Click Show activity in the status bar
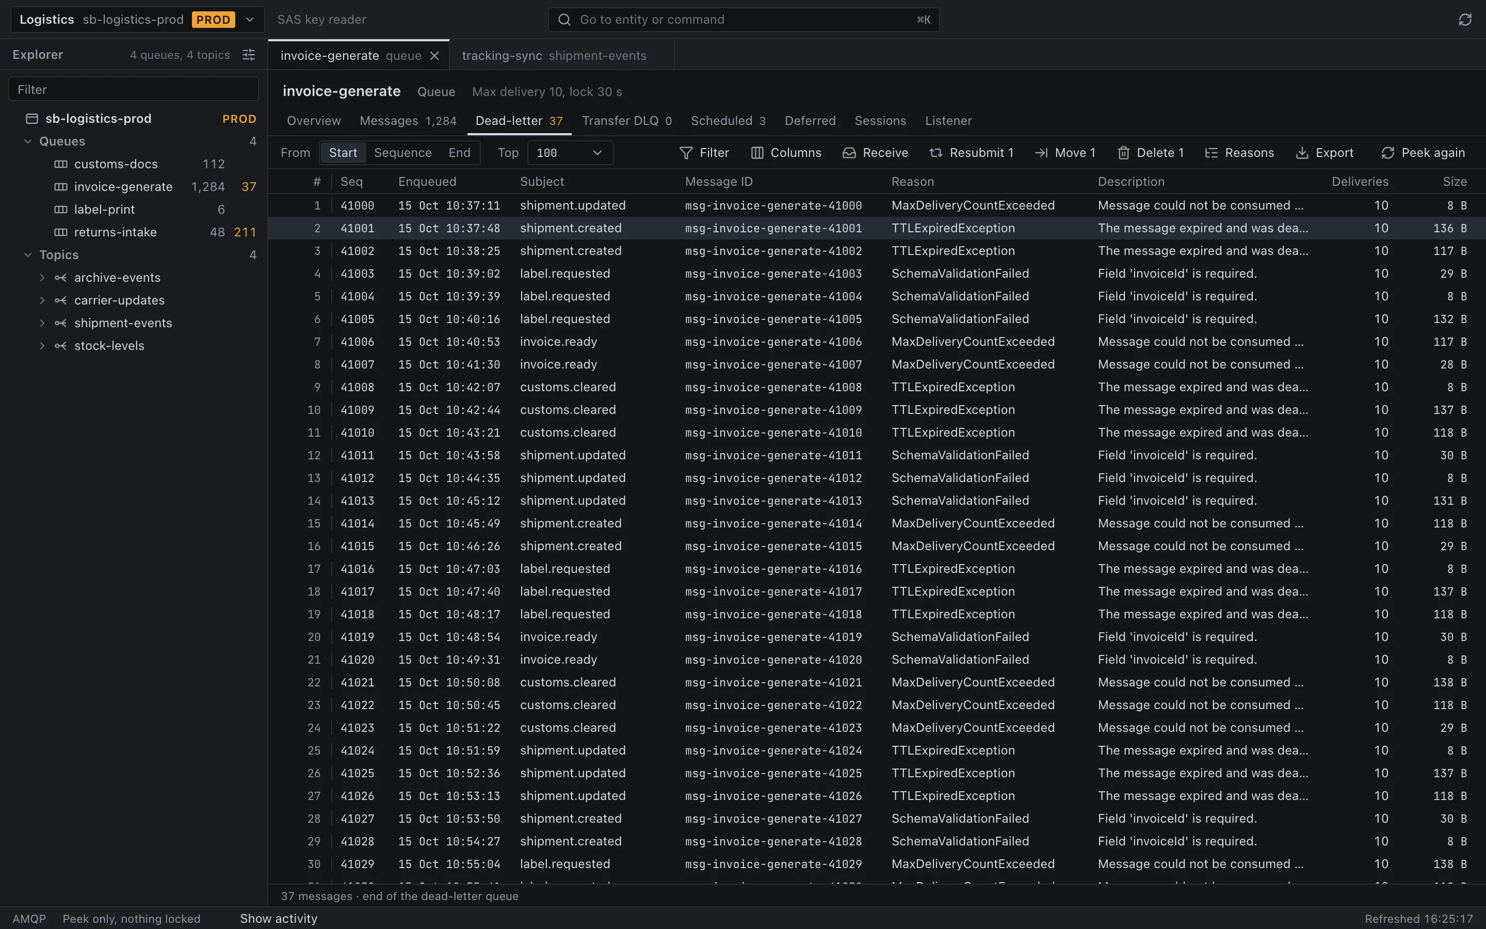 279,919
